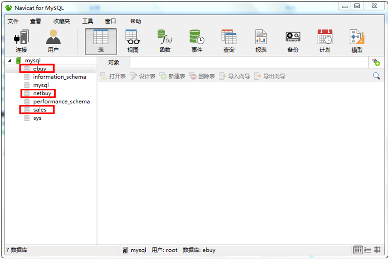Open the Function (函数) toolbar icon
The width and height of the screenshot is (389, 260).
coord(165,41)
